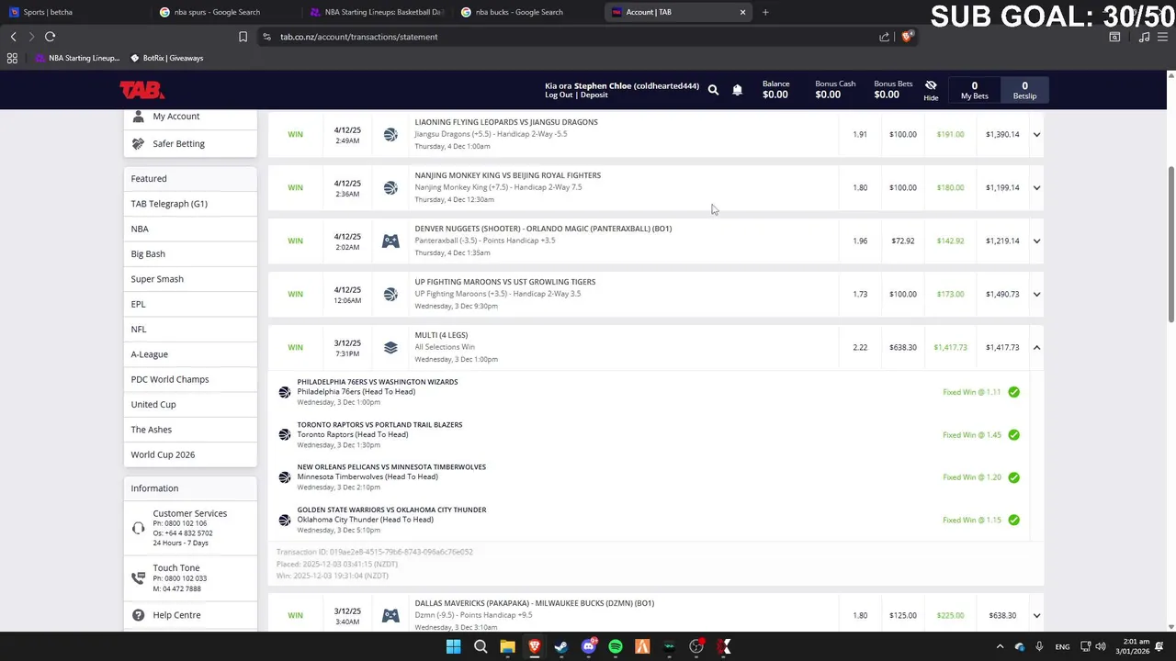Expand the Dallas Mavericks (Pakapaka) bet row
This screenshot has width=1176, height=661.
coord(1036,615)
